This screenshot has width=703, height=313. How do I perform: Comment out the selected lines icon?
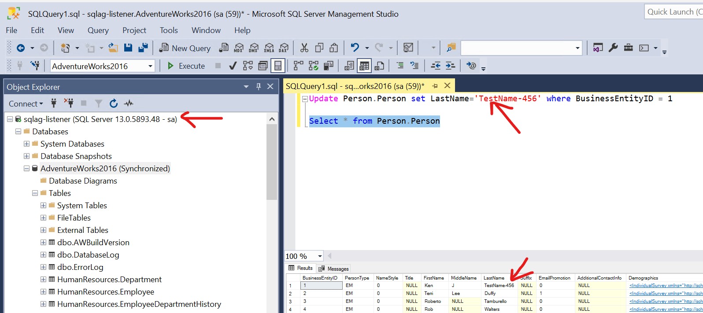click(400, 66)
